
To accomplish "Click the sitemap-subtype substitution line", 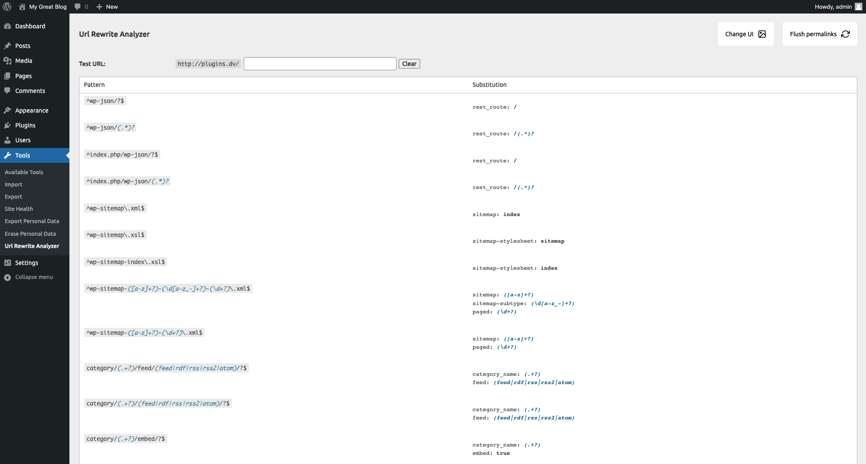I will [523, 303].
